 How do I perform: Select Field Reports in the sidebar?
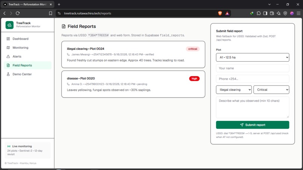(28, 65)
